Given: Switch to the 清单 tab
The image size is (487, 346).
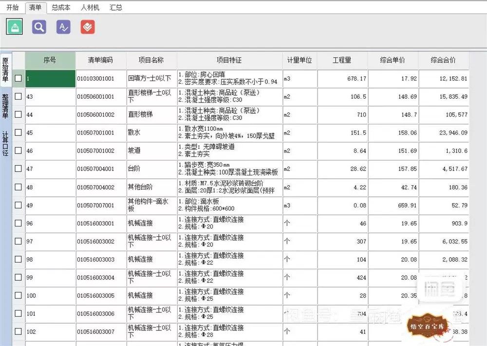Looking at the screenshot, I should point(36,7).
